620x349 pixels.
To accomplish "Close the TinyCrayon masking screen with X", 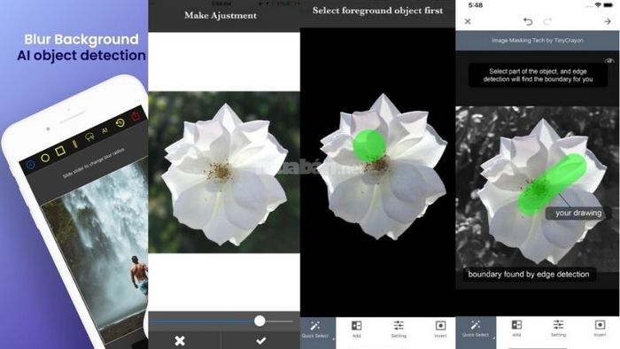I will pos(468,21).
